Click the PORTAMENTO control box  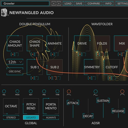coord(51,106)
